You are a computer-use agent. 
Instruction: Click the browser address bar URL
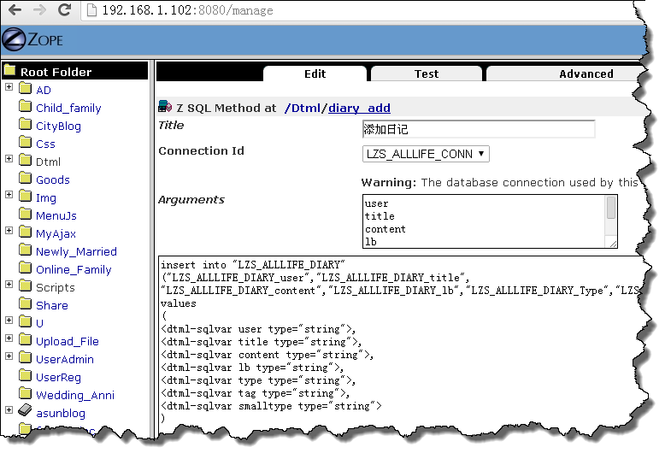click(x=187, y=10)
